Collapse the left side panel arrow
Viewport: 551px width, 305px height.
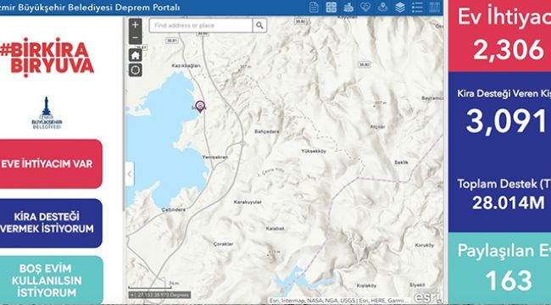point(130,174)
